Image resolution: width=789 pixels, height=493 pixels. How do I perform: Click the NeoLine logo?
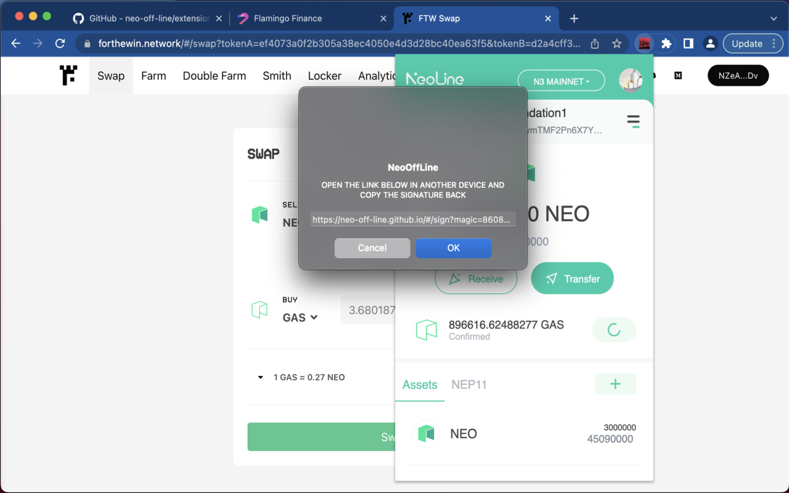coord(435,79)
